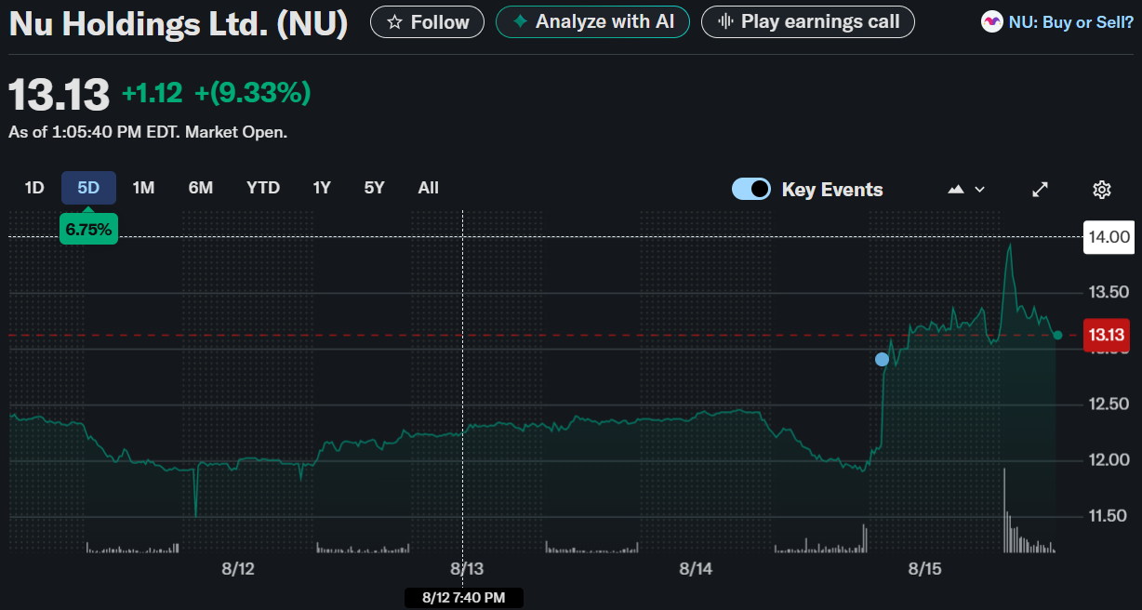
Task: Click the green current price dot
Action: coord(1057,335)
